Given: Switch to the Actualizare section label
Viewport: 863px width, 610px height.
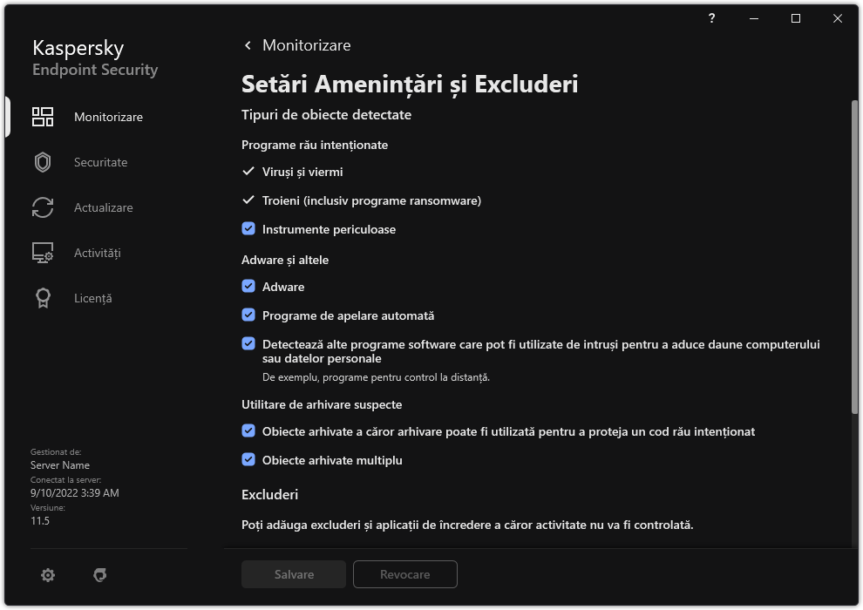Looking at the screenshot, I should click(103, 207).
